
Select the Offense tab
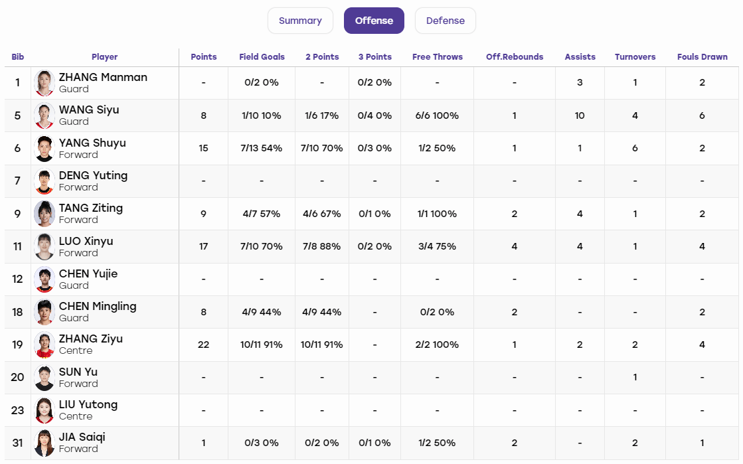point(374,21)
